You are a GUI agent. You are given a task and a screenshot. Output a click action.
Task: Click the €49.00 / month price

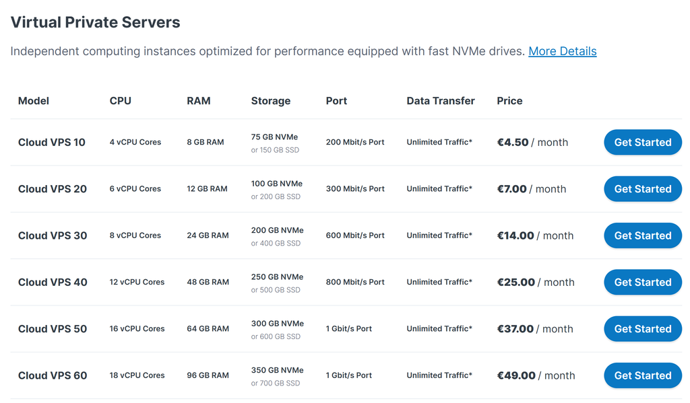(x=536, y=375)
